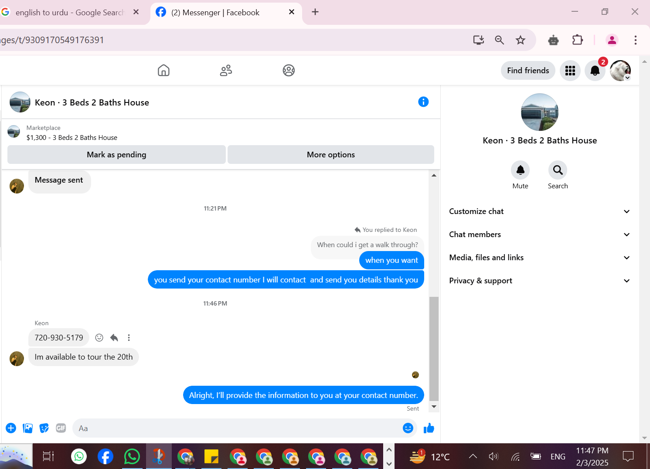Open the Notifications bell with badge 2
This screenshot has height=469, width=650.
pos(595,71)
